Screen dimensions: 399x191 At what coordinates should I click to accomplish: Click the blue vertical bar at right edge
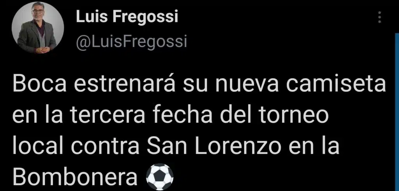click(x=397, y=112)
